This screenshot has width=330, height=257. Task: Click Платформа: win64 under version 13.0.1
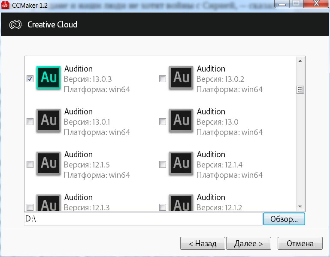97,132
